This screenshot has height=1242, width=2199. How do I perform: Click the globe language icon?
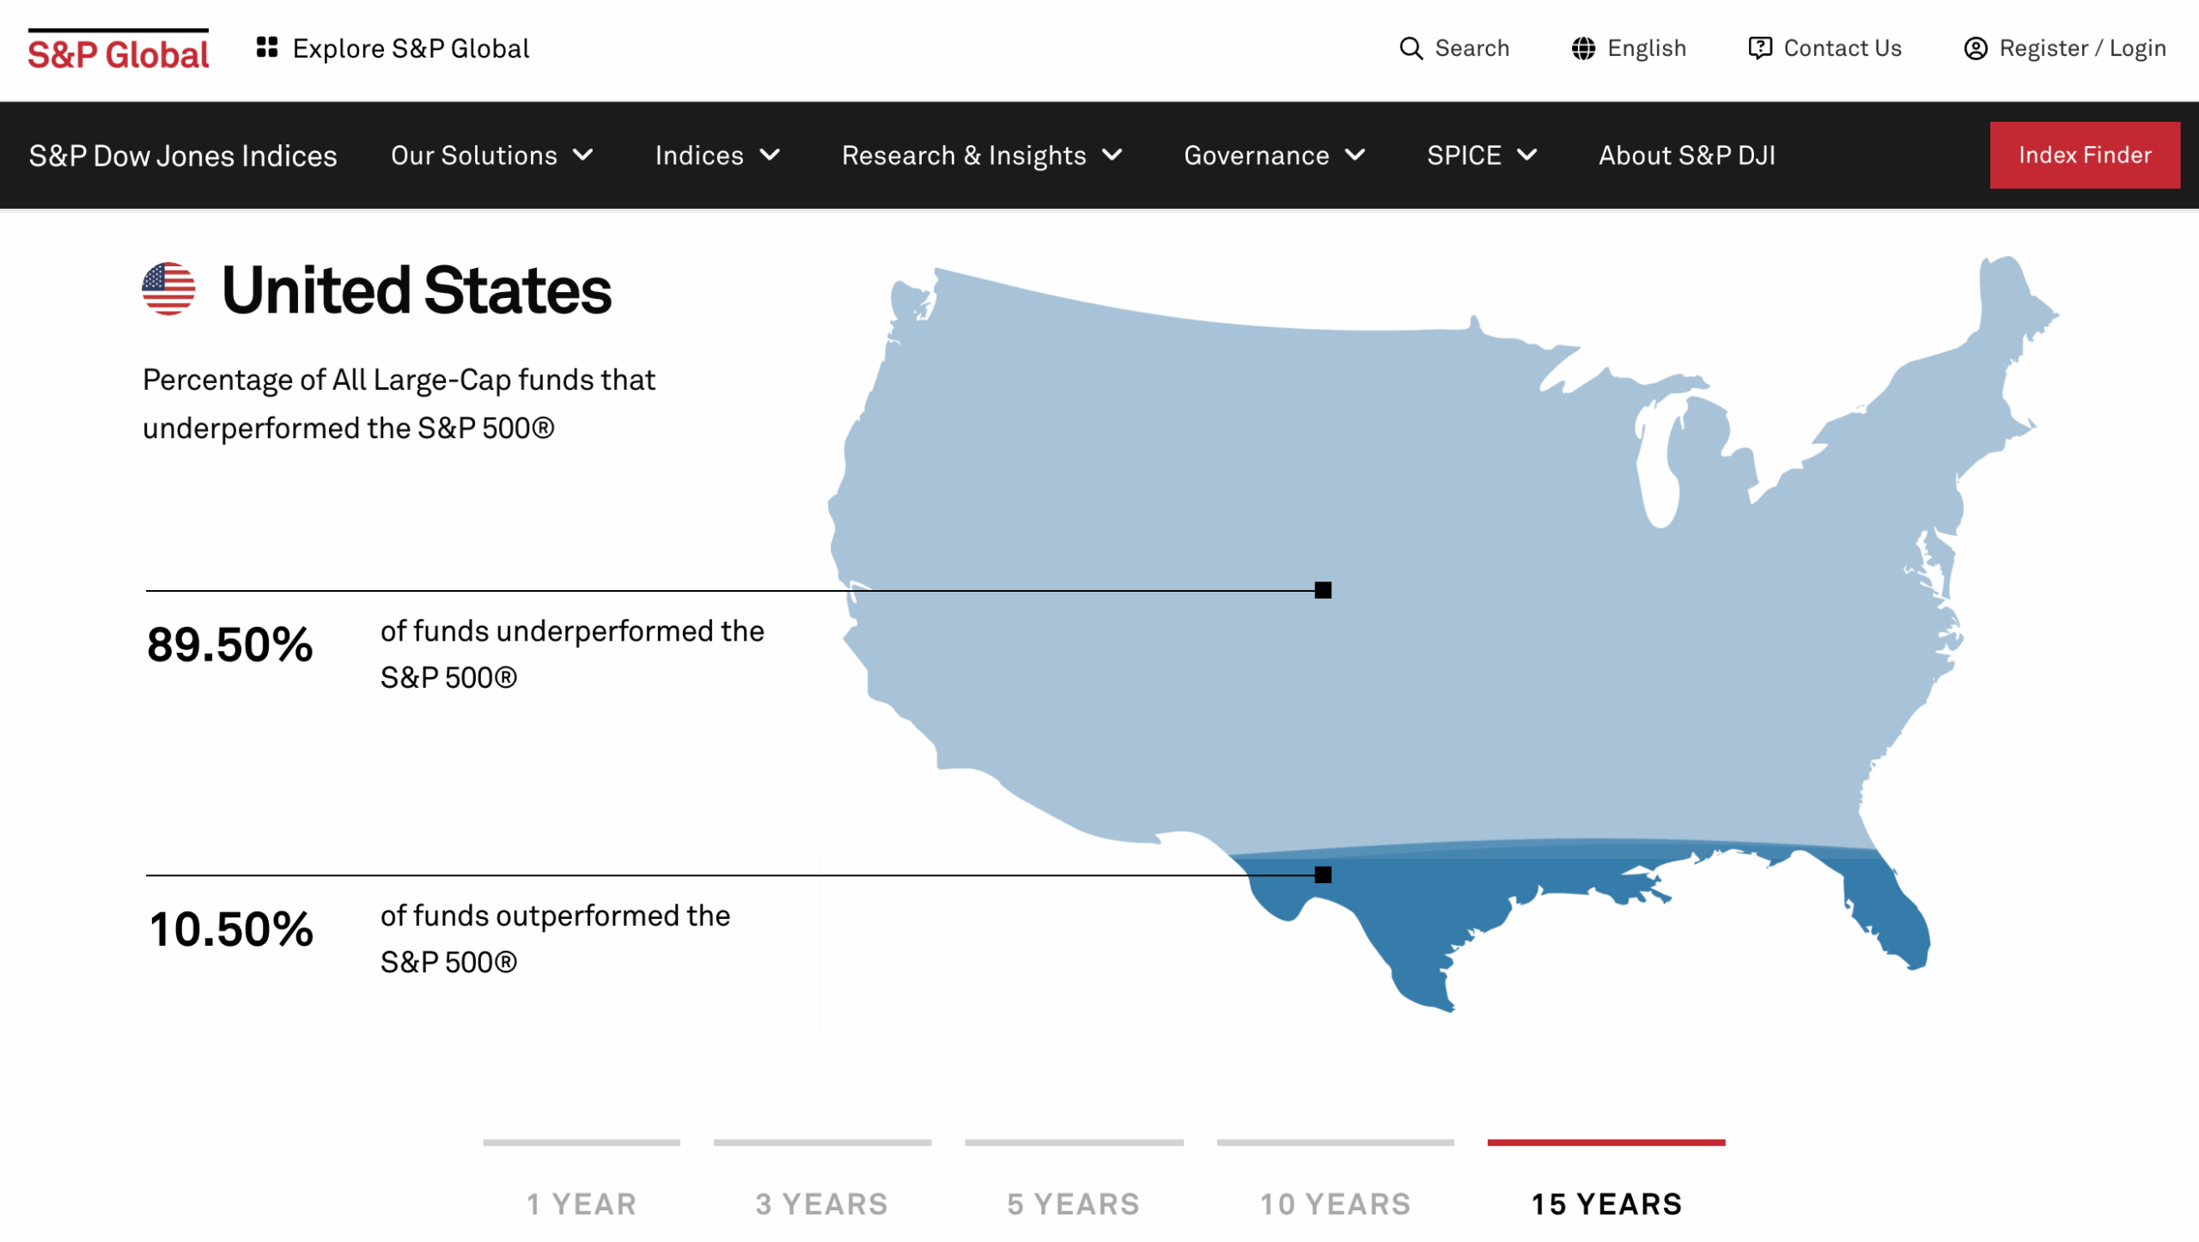pyautogui.click(x=1583, y=48)
